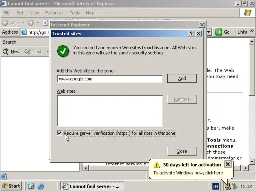The height and width of the screenshot is (192, 256).
Task: Expand the Forward history dropdown arrow
Action: [38, 23]
